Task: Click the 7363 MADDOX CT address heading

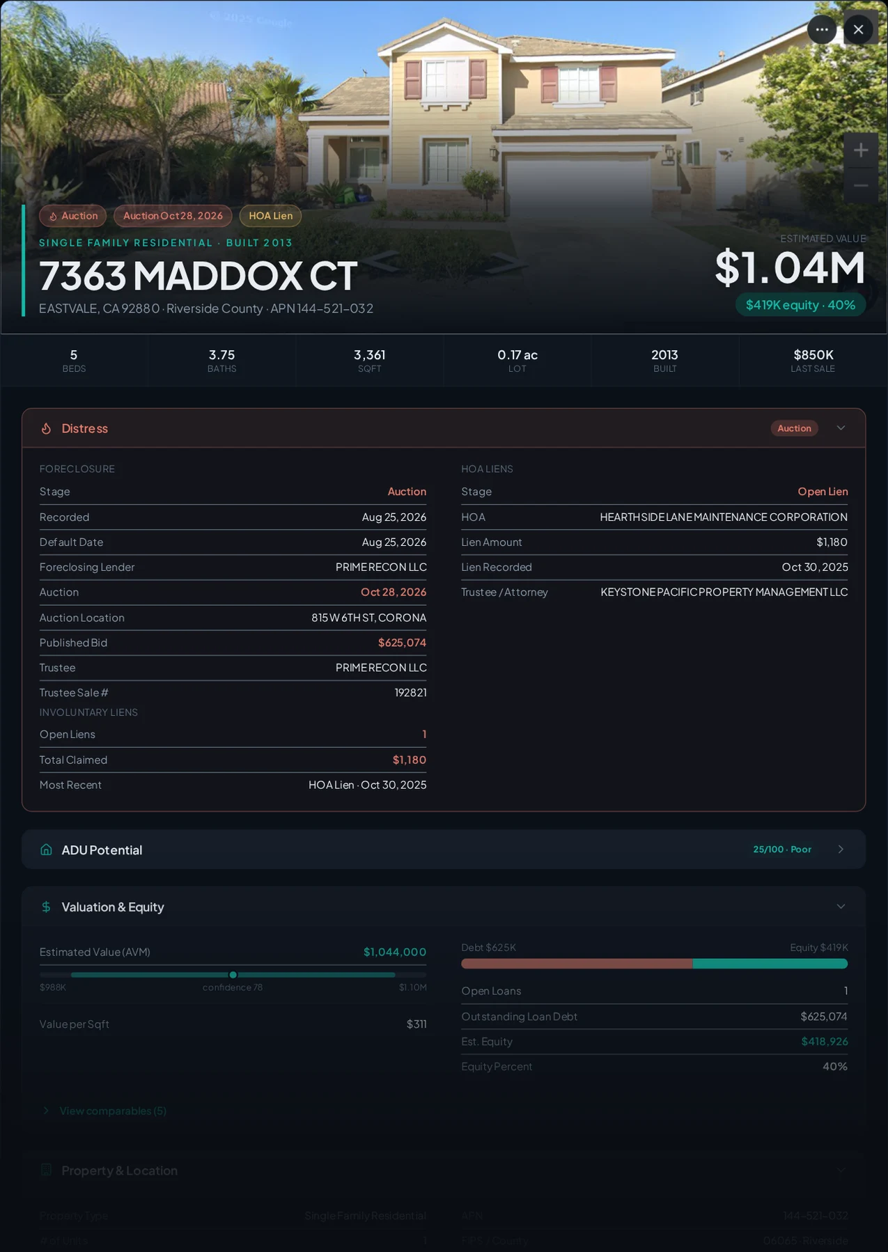Action: pyautogui.click(x=198, y=276)
